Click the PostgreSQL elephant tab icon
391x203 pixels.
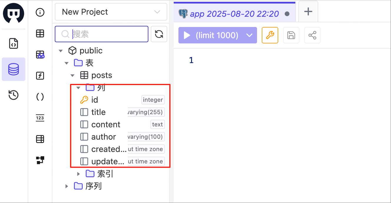point(183,13)
